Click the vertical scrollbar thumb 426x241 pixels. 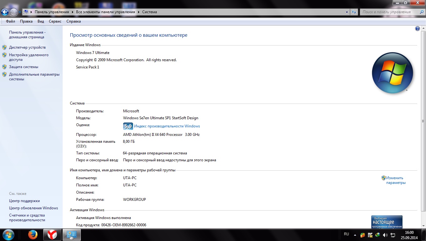(423, 121)
